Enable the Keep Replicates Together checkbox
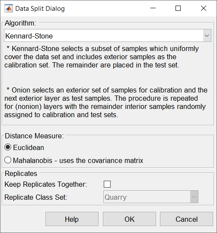Image resolution: width=217 pixels, height=233 pixels. coord(107,184)
